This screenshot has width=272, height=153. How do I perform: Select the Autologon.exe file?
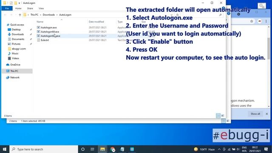[x=49, y=27]
